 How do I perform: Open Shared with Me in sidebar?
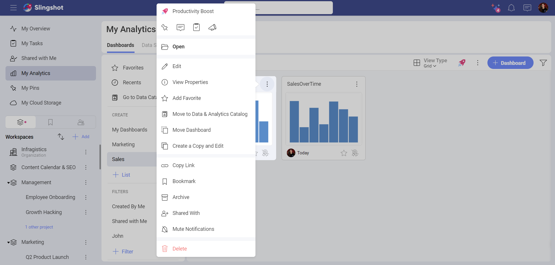[51, 58]
